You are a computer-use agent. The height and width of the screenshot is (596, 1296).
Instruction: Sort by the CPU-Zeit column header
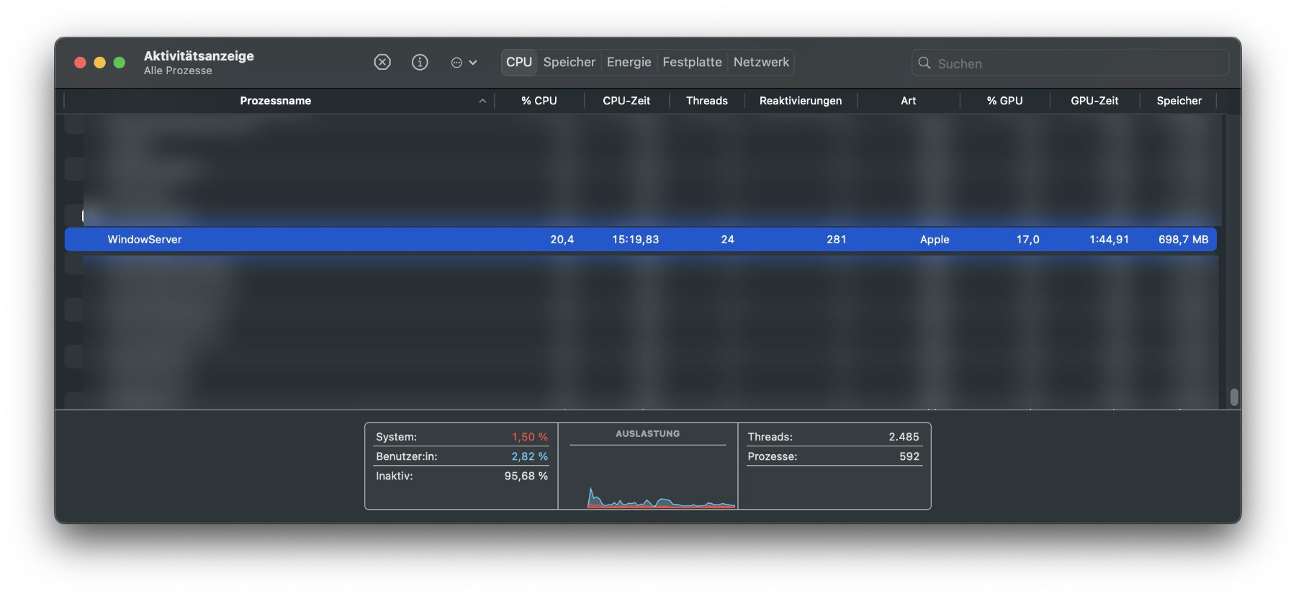tap(626, 101)
